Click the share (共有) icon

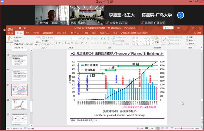[x=198, y=33]
